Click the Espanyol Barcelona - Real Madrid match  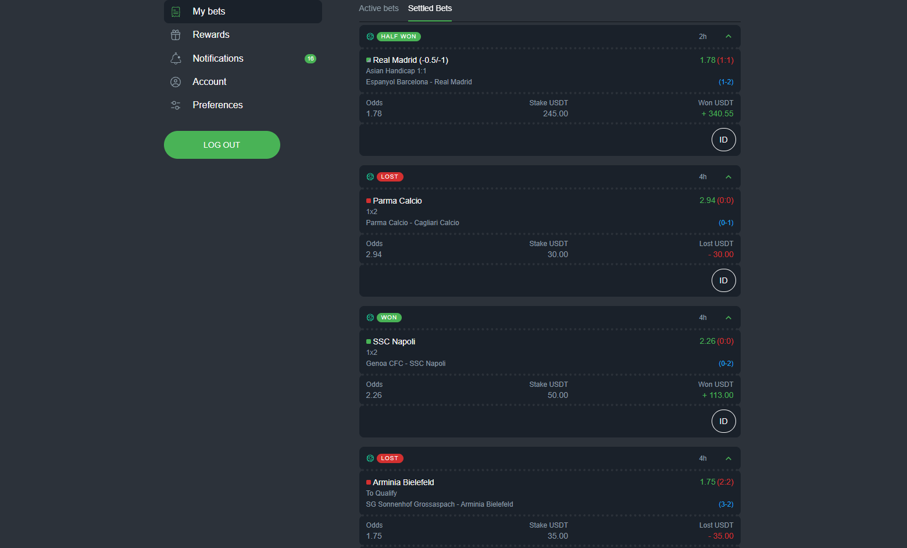419,82
